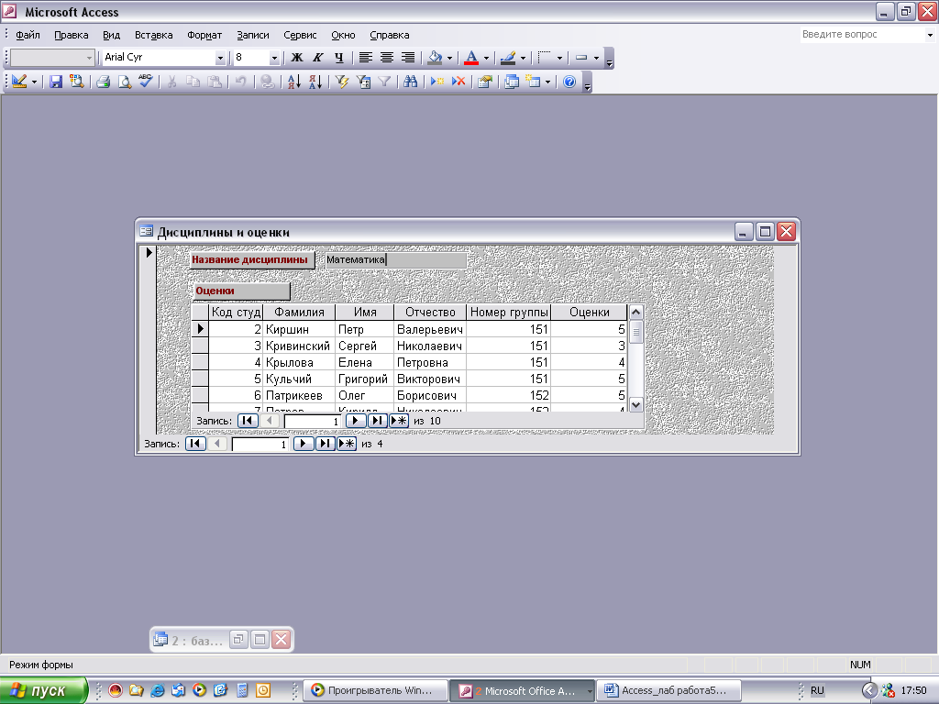The image size is (939, 704).
Task: Click subform scrollbar down arrow
Action: [x=636, y=404]
